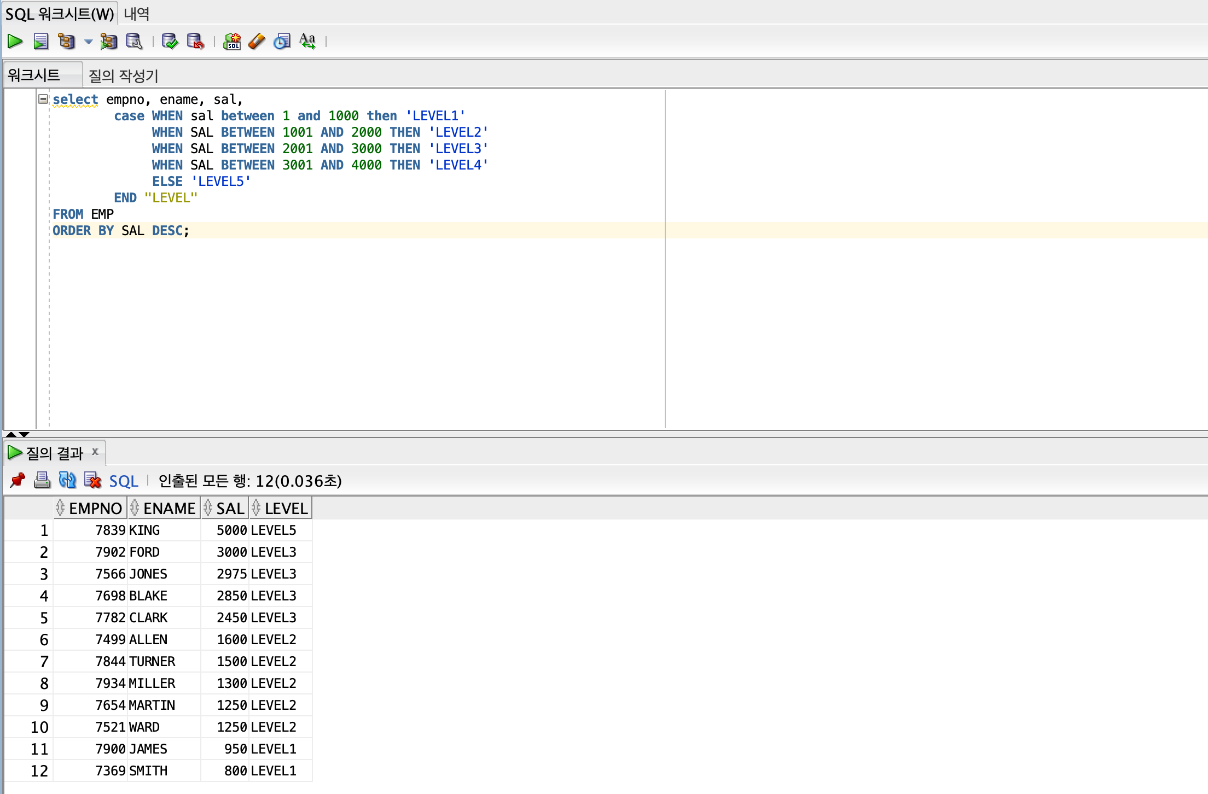Click the up arrow to collapse editor pane

coord(11,434)
